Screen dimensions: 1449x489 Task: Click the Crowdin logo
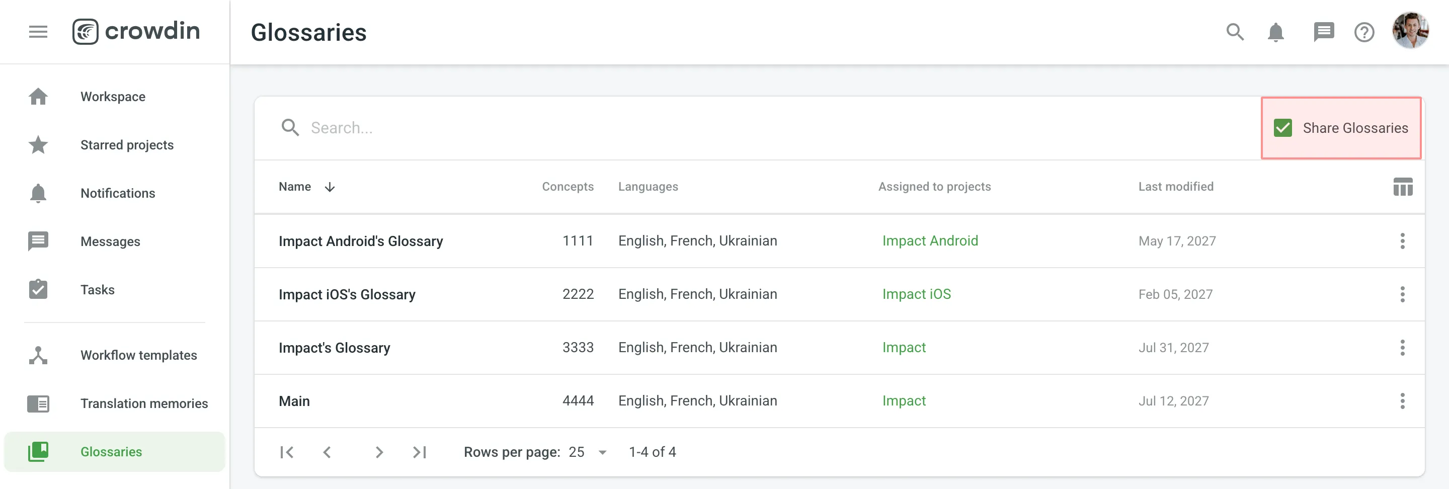[x=136, y=32]
